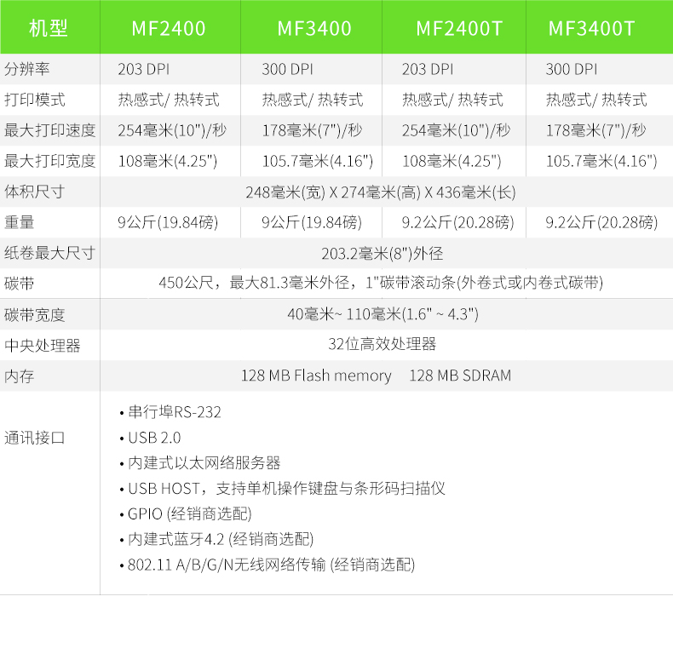Click the USB 2.0 list item
Screen dimensions: 673x648
point(150,438)
